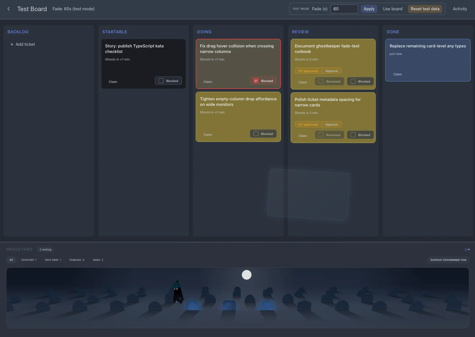Switch to Use board mode
475x337 pixels.
393,9
